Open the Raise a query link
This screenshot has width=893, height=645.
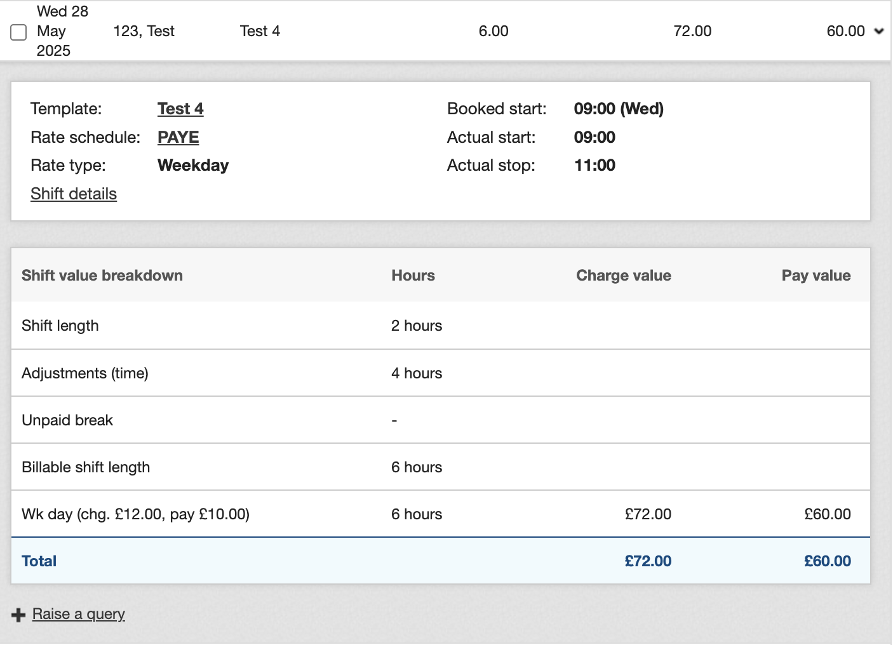(x=78, y=614)
